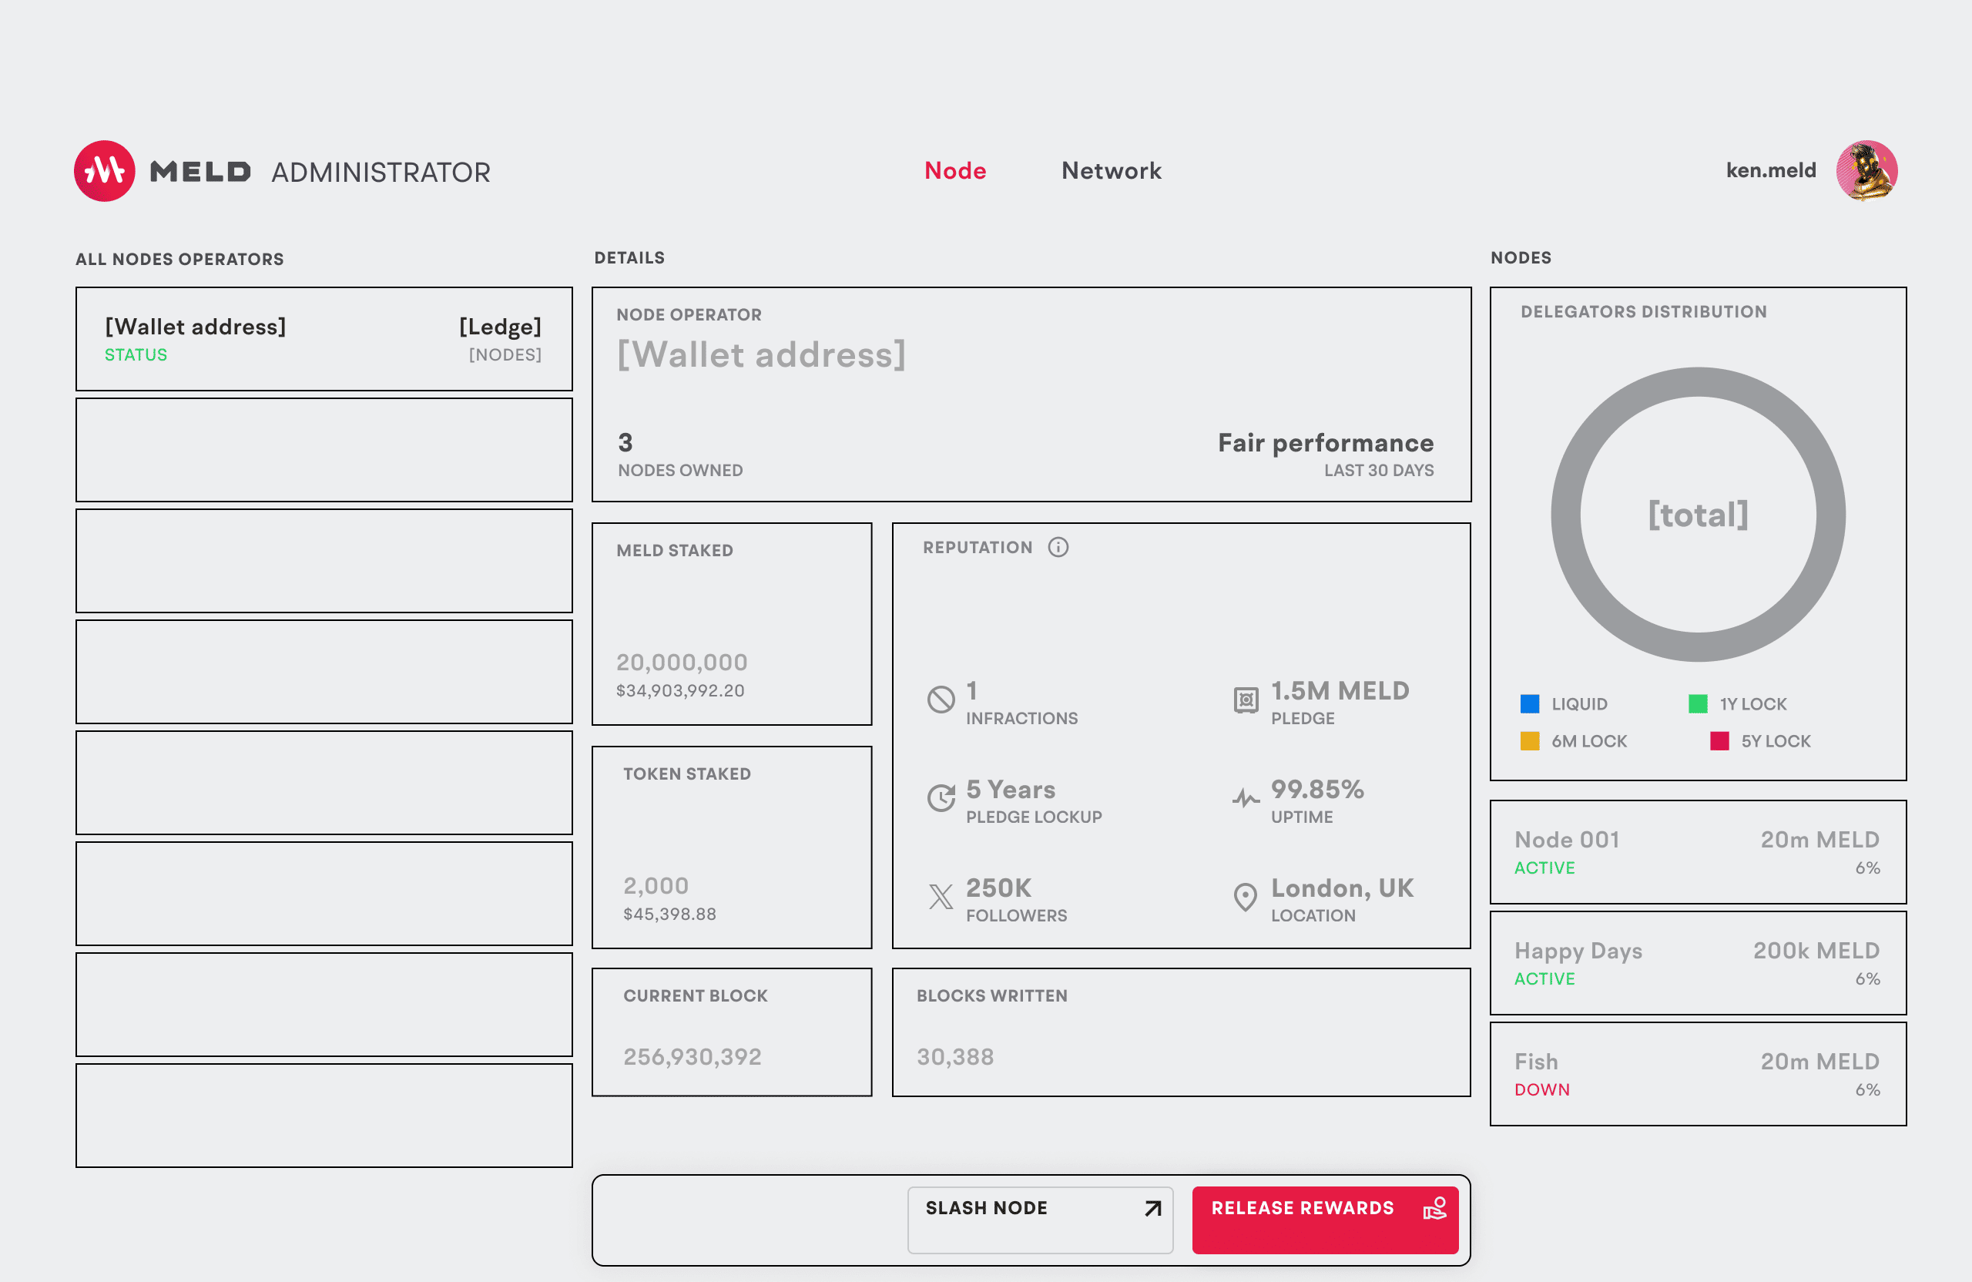
Task: Click the green 1Y Lock swatch
Action: tap(1698, 703)
